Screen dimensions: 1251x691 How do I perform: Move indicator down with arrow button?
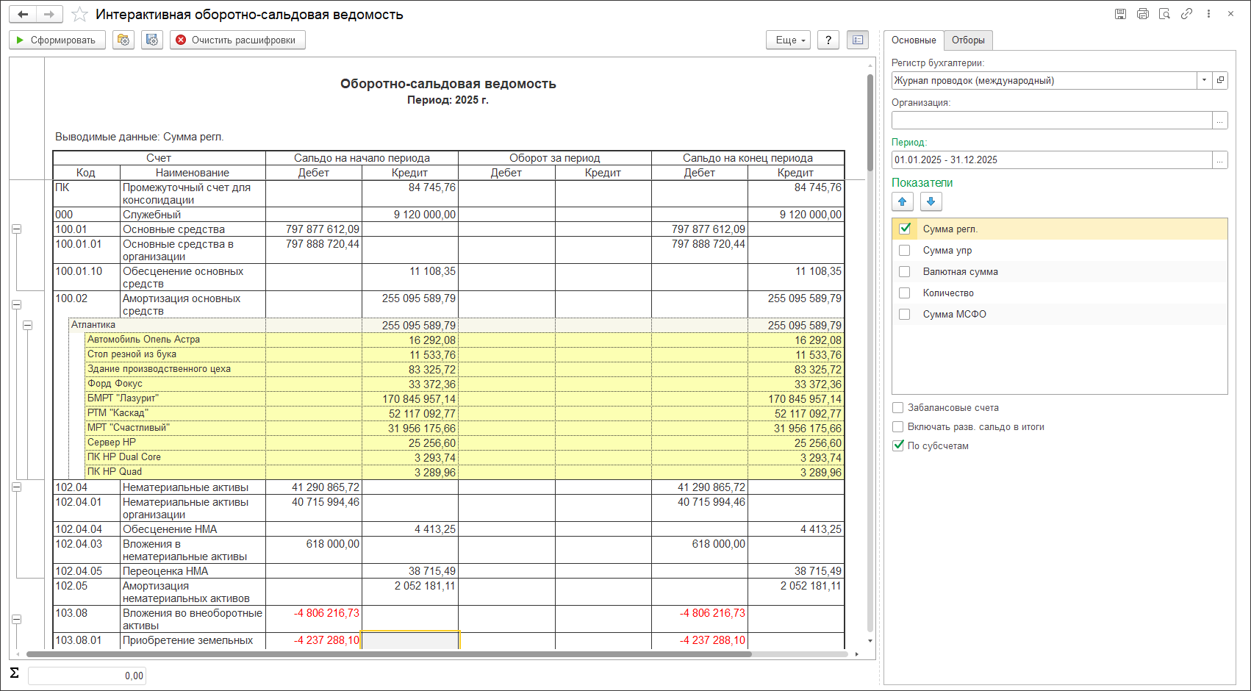pyautogui.click(x=931, y=201)
